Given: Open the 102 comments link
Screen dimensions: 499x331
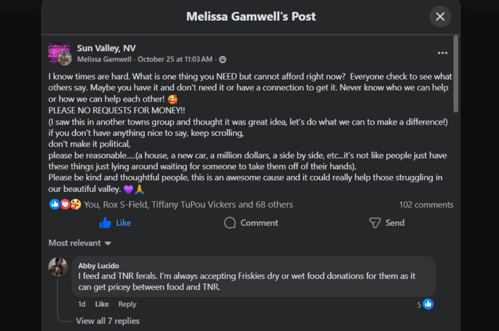Looking at the screenshot, I should pyautogui.click(x=426, y=205).
